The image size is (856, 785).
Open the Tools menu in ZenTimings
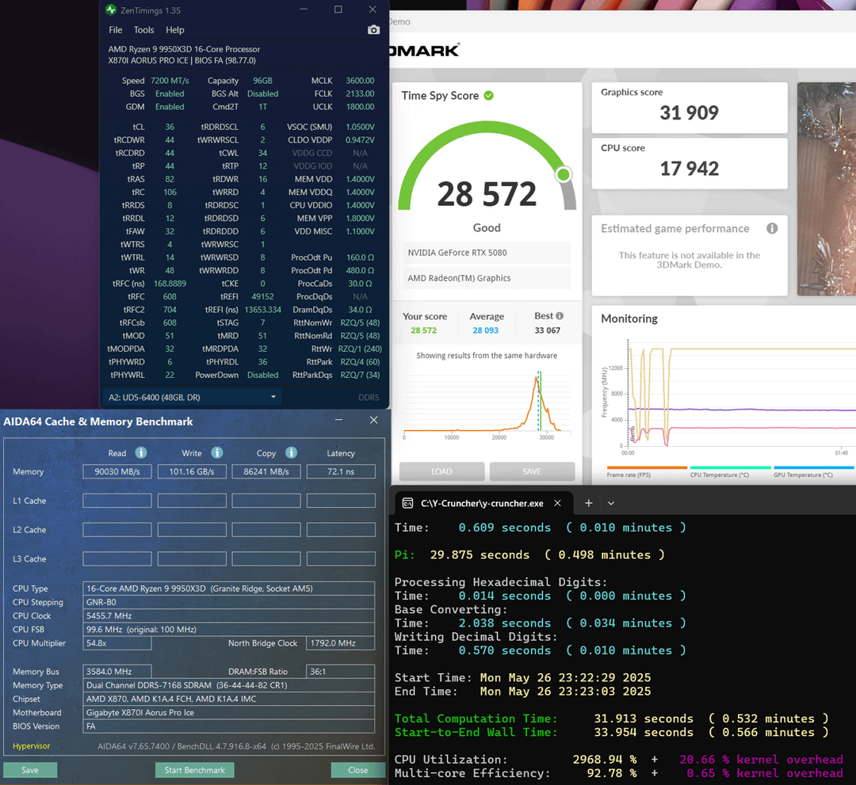tap(143, 30)
